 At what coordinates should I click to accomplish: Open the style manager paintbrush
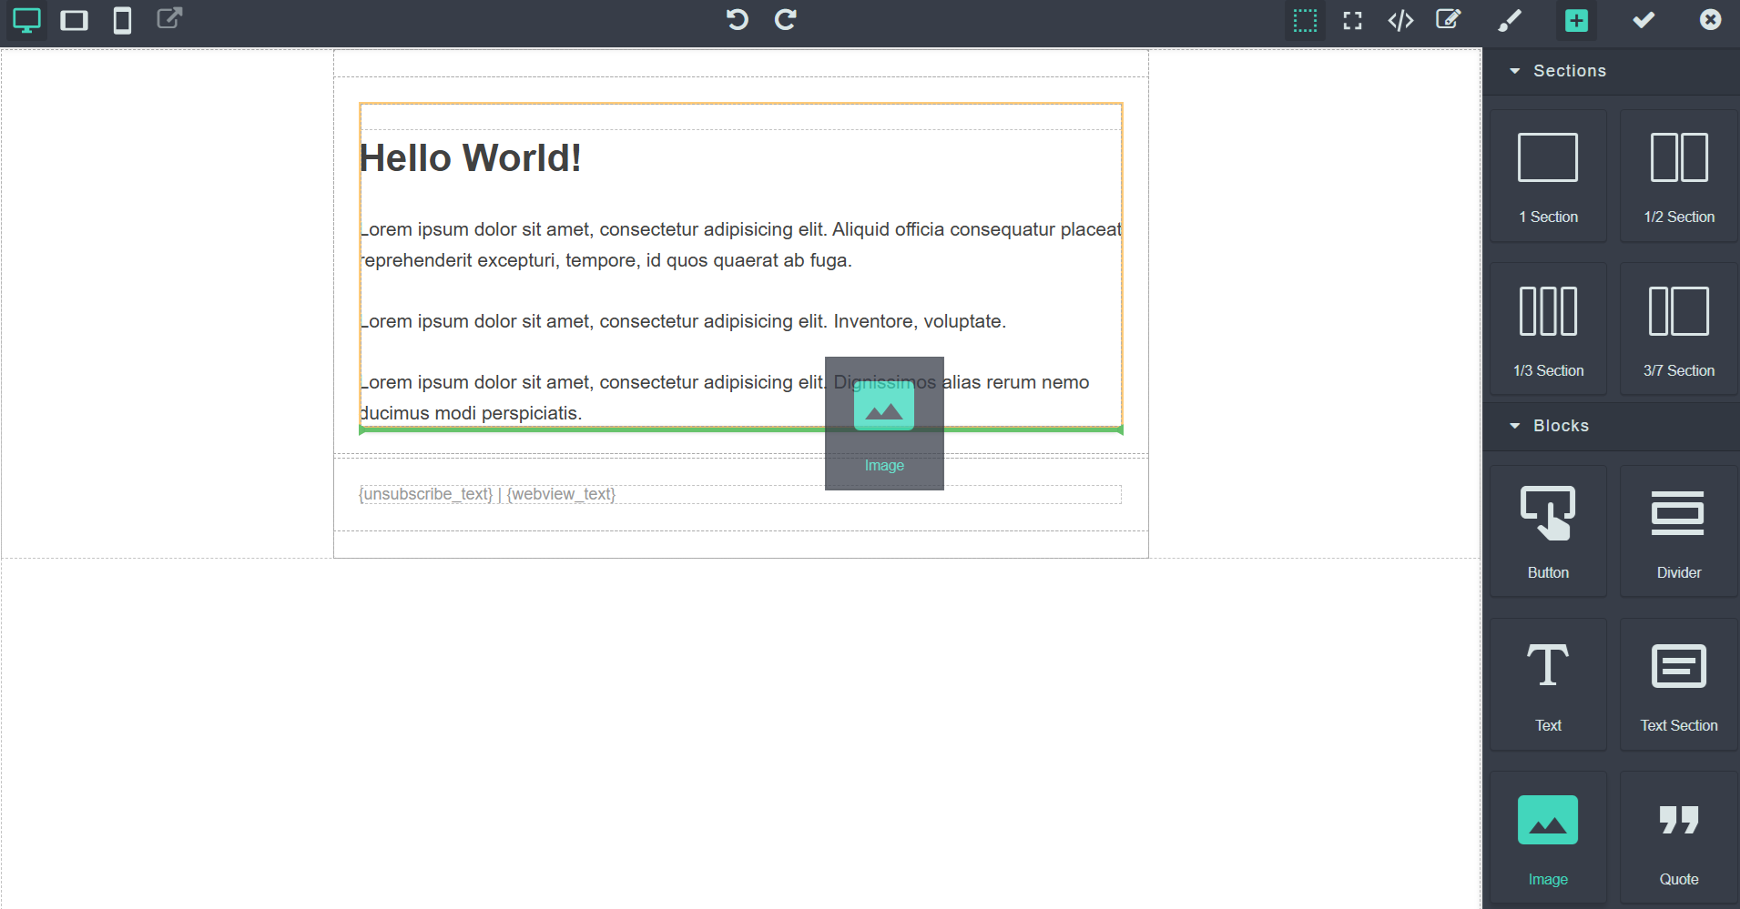(x=1510, y=20)
